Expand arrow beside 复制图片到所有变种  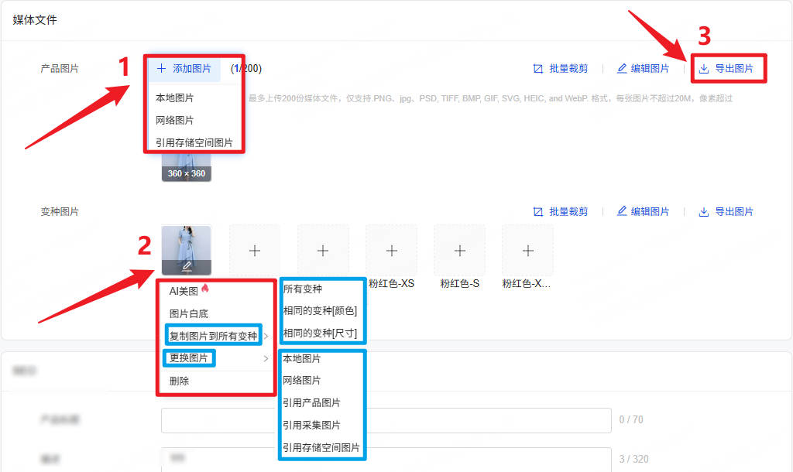pos(266,336)
